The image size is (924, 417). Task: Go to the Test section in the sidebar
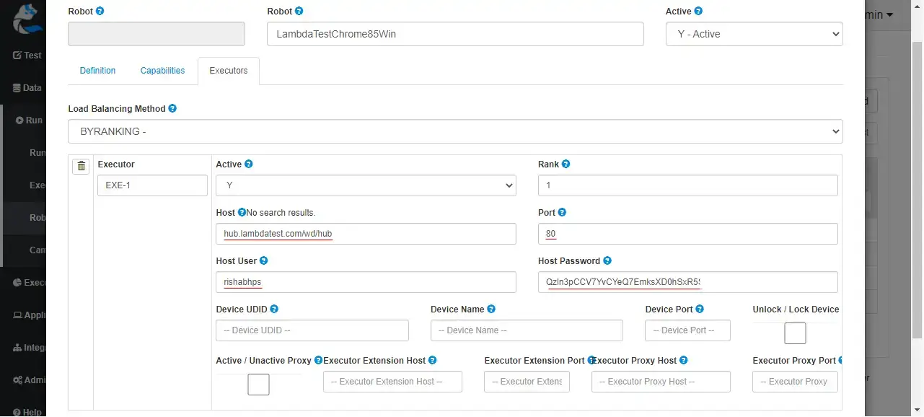(27, 55)
